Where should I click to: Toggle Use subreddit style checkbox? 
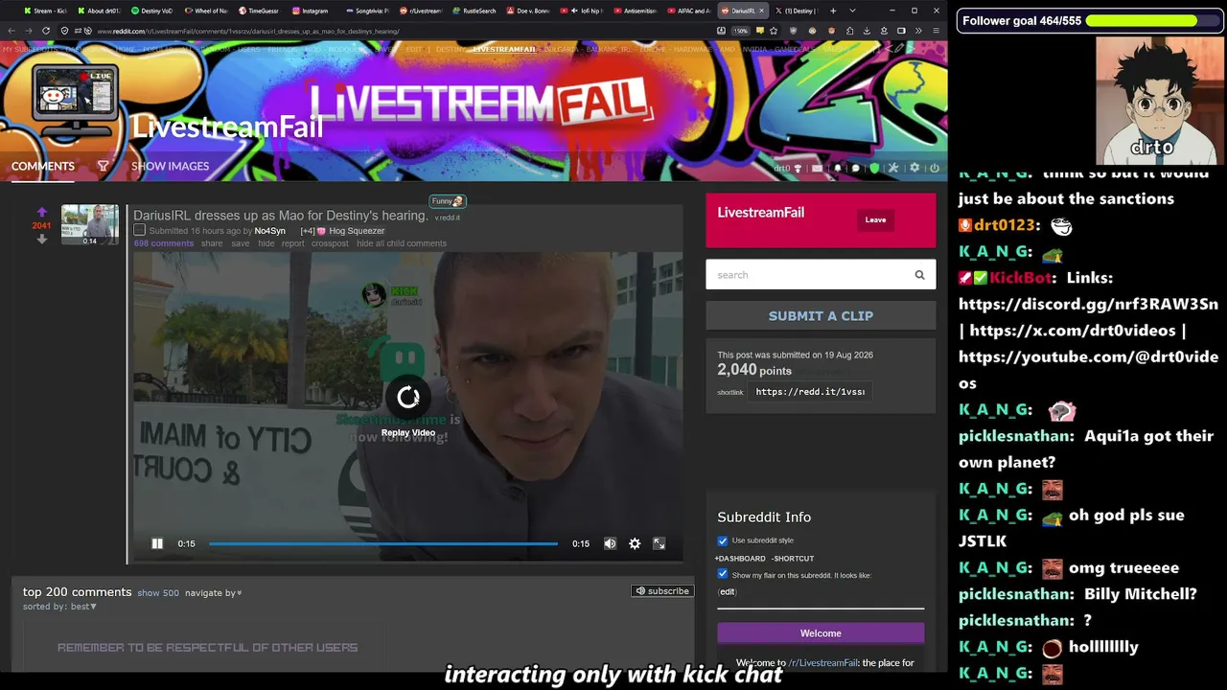(723, 540)
